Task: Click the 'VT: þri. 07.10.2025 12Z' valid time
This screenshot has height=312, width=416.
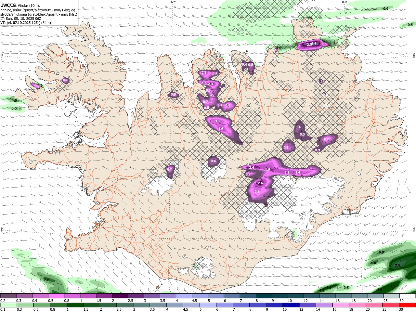Action: (x=19, y=23)
